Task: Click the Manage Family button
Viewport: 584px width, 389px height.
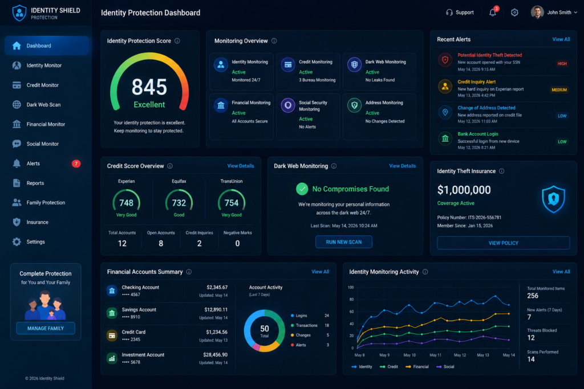Action: [x=46, y=329]
